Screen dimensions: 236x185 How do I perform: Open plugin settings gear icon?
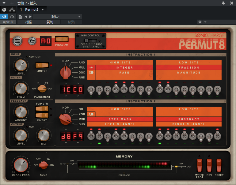pyautogui.click(x=200, y=22)
